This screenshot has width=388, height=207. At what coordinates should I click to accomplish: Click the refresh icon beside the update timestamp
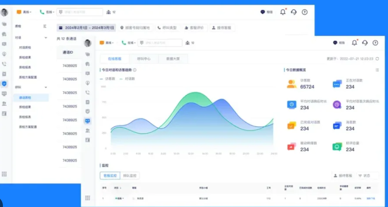[x=377, y=59]
